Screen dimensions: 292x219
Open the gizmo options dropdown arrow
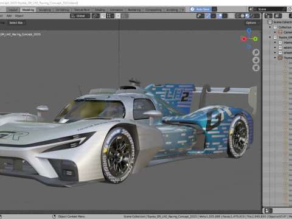(x=214, y=16)
